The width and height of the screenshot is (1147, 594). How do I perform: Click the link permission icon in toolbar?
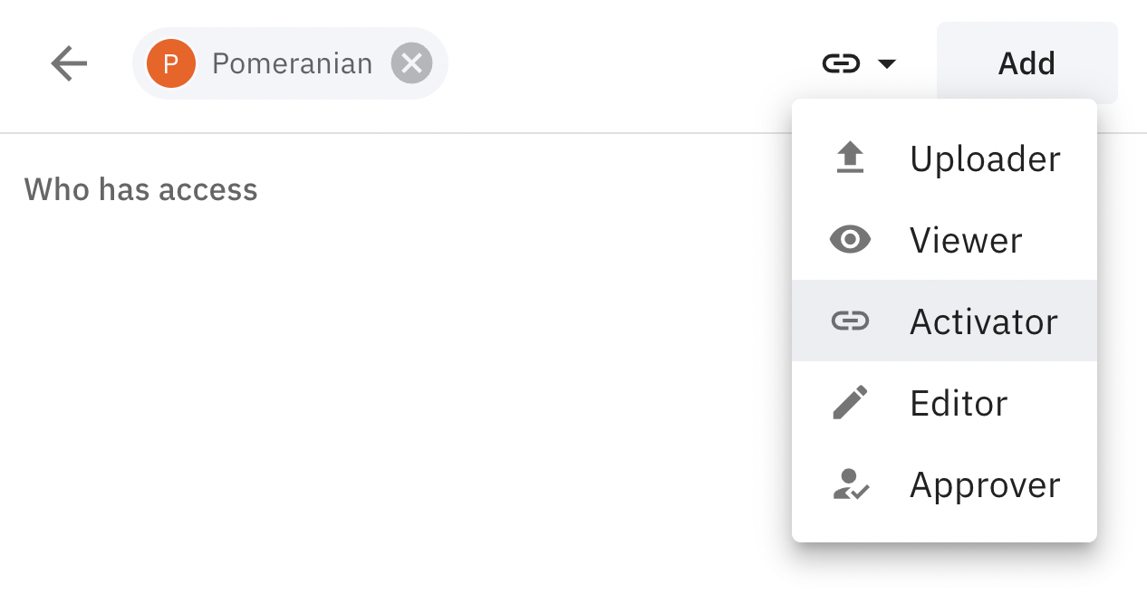(842, 63)
